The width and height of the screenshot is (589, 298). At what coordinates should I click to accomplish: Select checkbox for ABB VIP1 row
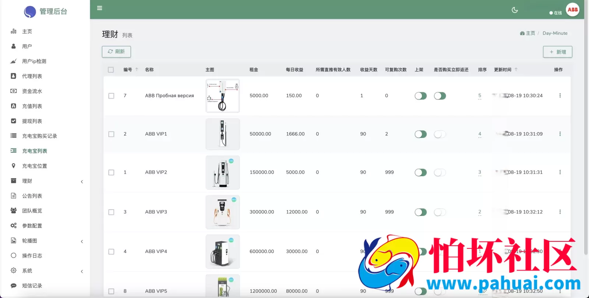[111, 134]
